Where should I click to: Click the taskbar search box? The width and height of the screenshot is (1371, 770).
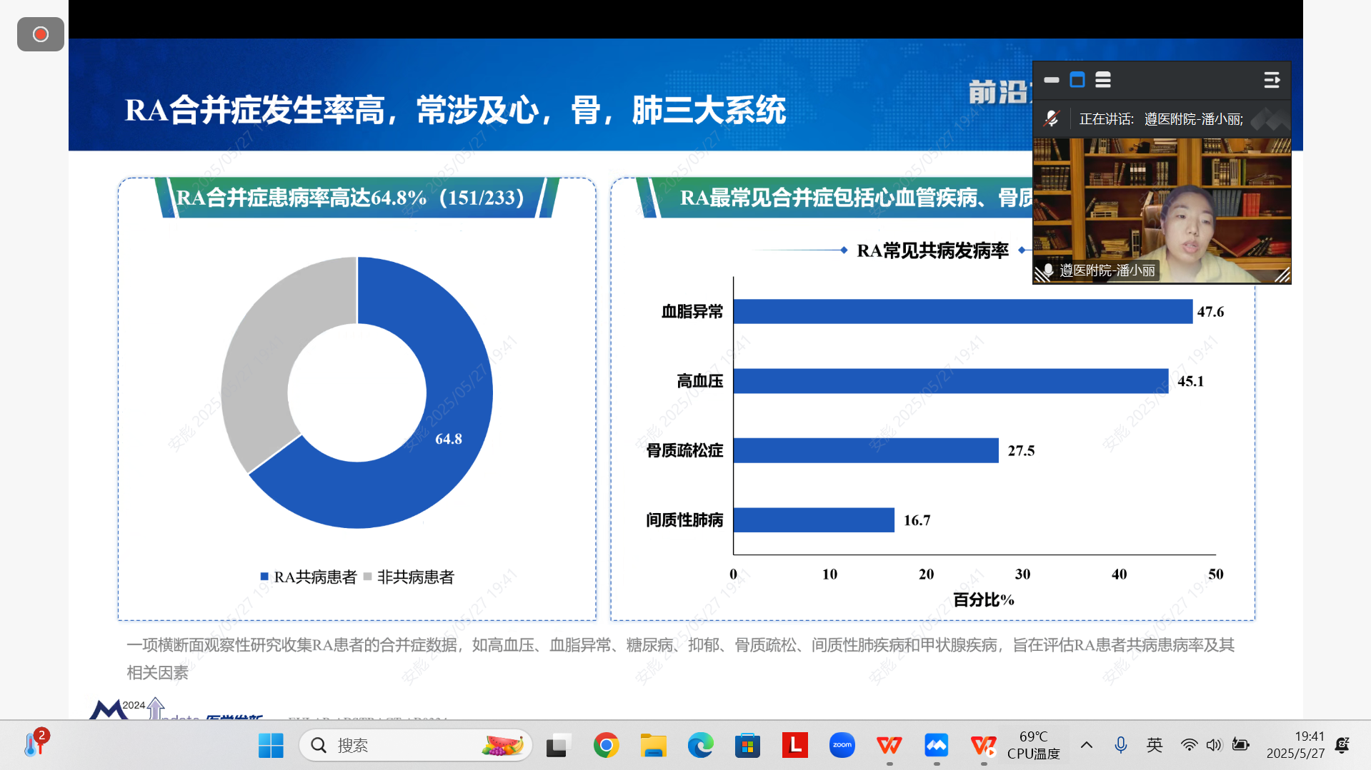click(416, 746)
